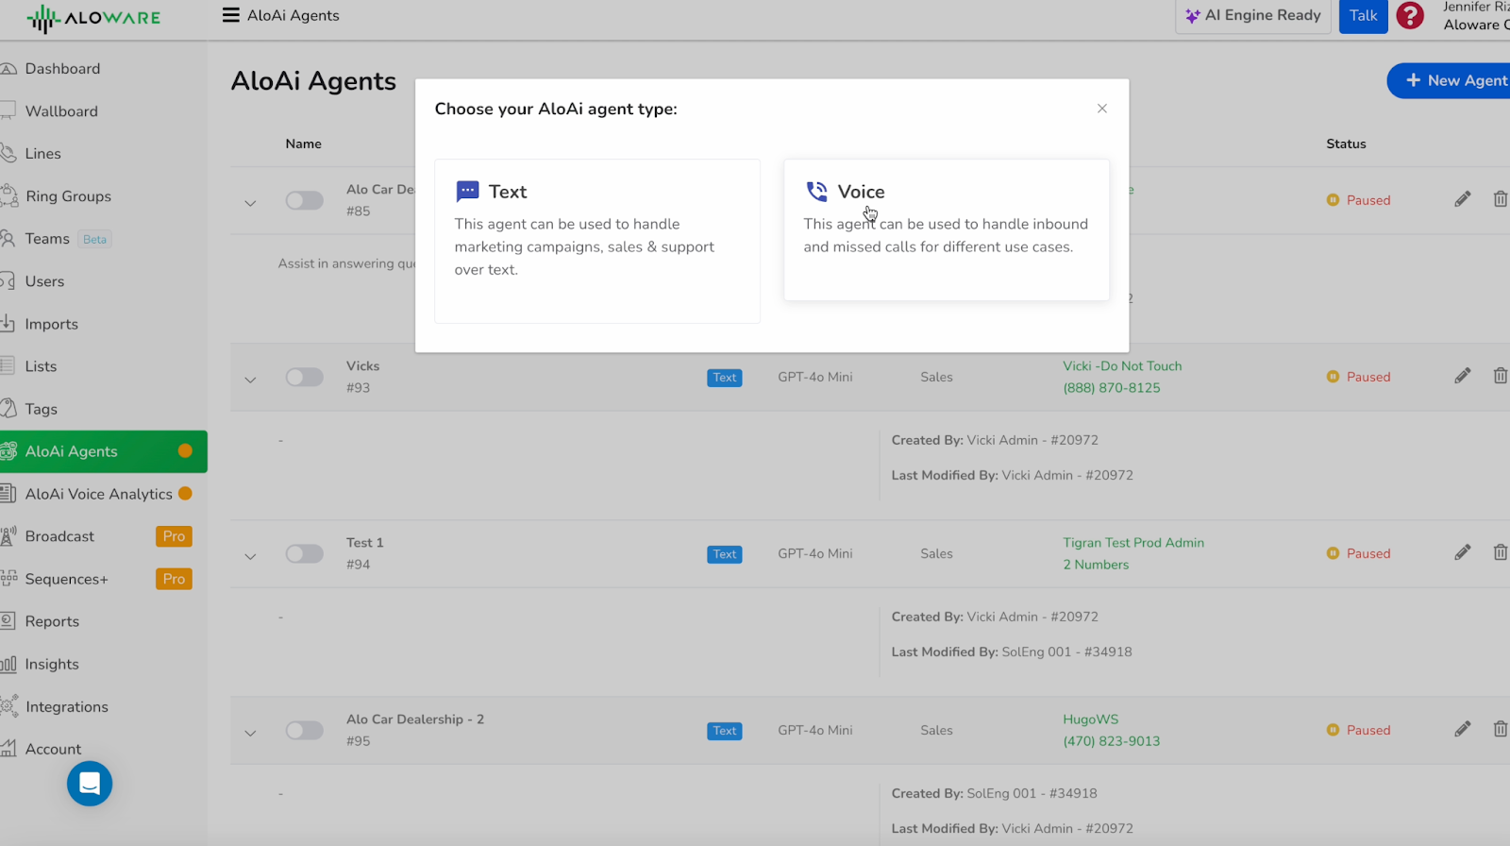
Task: Open Insights in the sidebar
Action: tap(103, 664)
